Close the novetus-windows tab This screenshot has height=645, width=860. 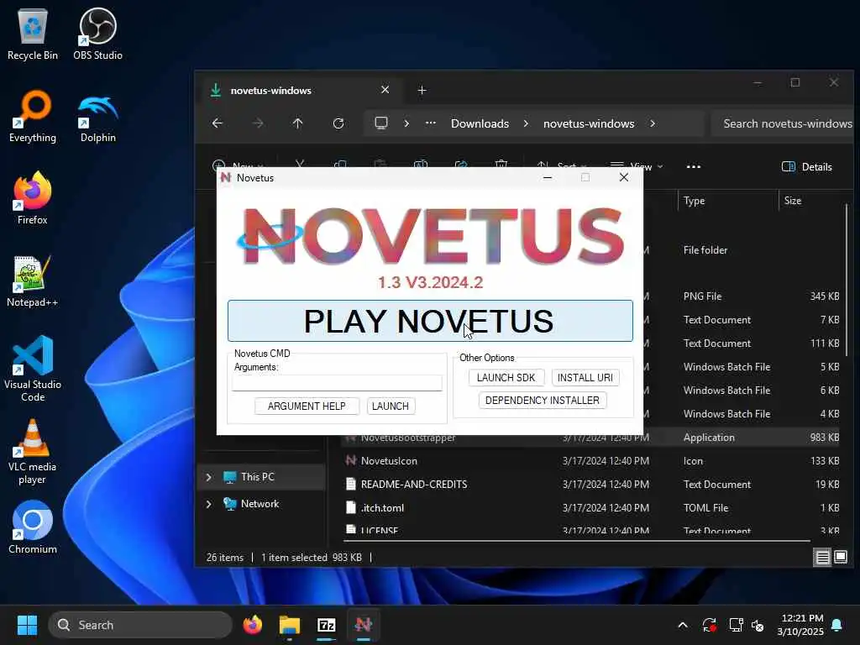[385, 90]
